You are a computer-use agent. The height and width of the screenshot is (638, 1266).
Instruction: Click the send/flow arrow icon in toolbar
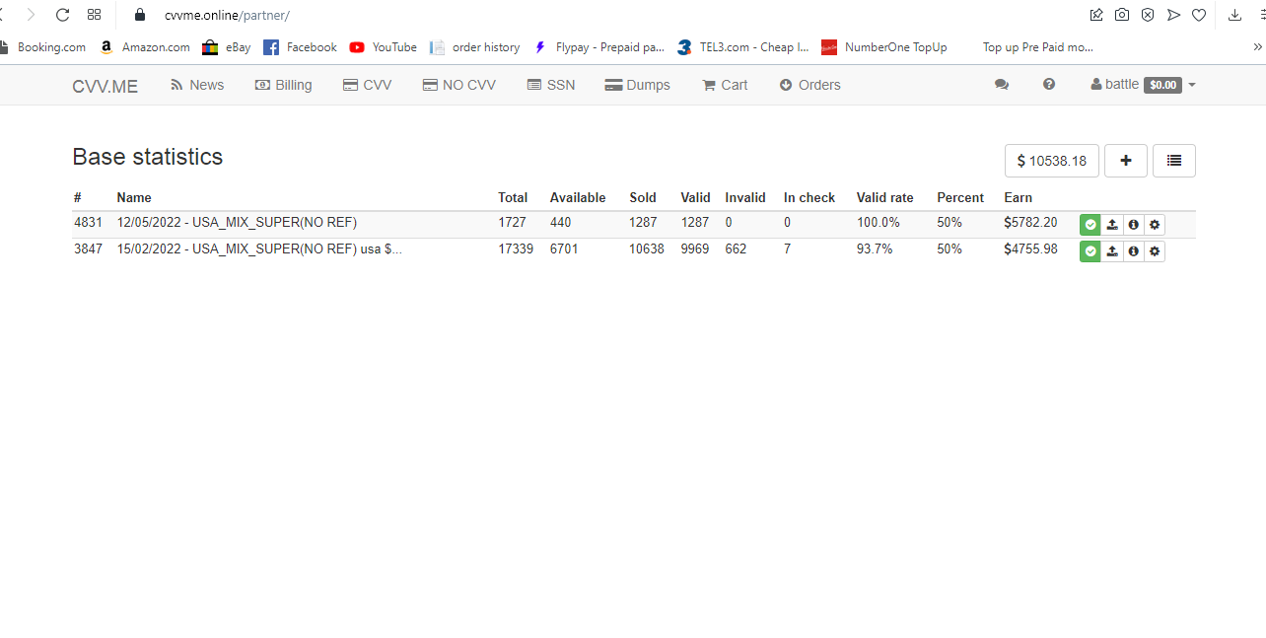[x=1173, y=15]
